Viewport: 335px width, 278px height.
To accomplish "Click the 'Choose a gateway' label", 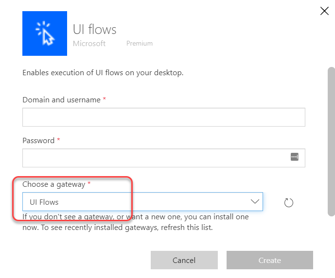I will [x=54, y=184].
